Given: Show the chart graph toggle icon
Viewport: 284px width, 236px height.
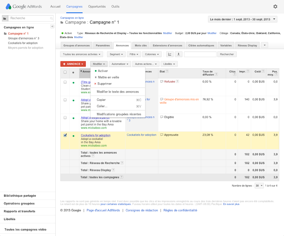Looking at the screenshot, I should click(x=170, y=54).
